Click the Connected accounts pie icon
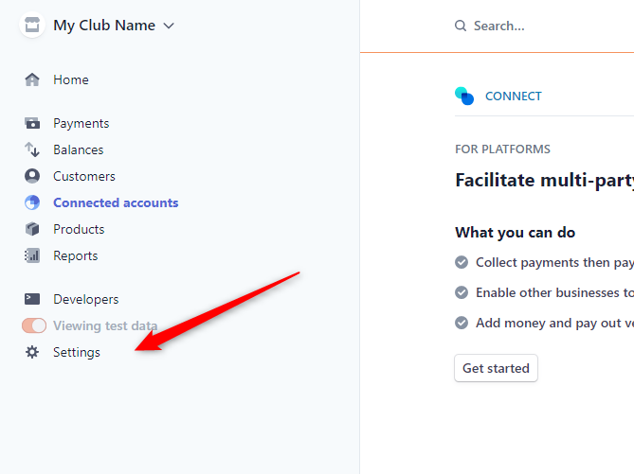This screenshot has width=634, height=474. pyautogui.click(x=32, y=202)
